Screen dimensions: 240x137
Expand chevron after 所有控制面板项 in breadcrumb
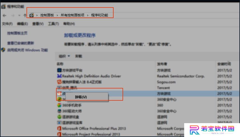pos(88,15)
